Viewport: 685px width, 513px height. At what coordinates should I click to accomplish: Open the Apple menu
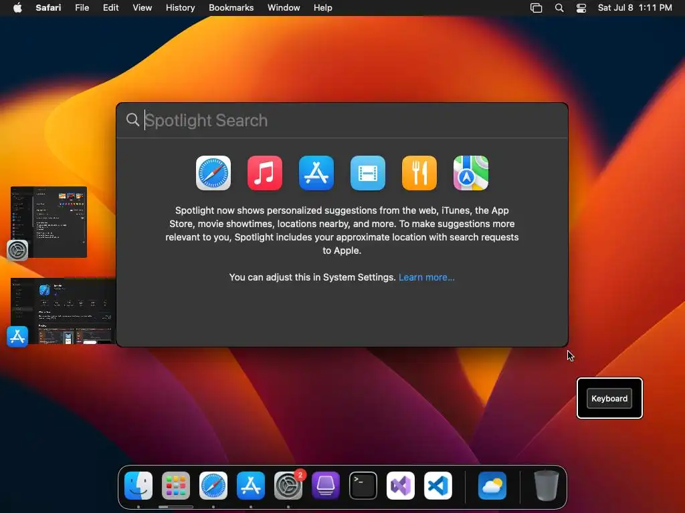[17, 8]
